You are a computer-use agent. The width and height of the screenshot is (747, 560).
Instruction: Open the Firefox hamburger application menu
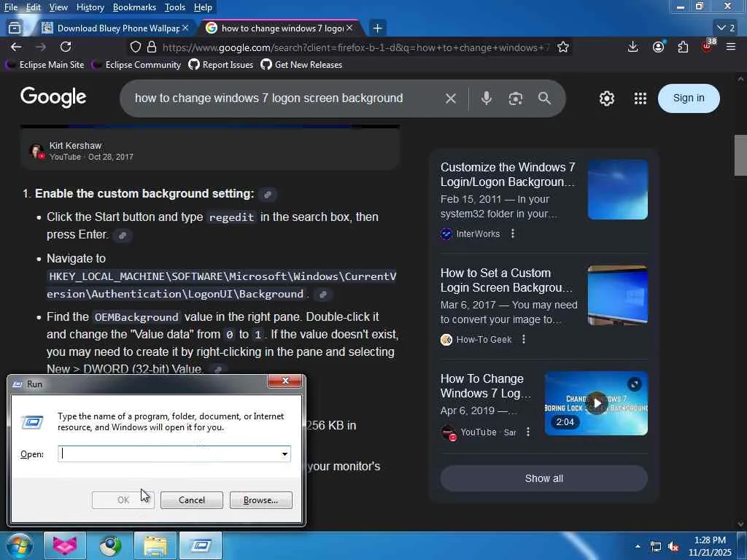pyautogui.click(x=731, y=47)
